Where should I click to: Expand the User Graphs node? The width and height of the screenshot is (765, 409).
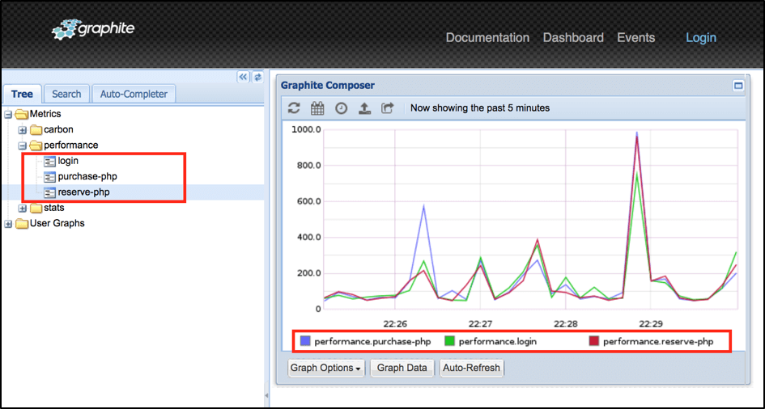click(8, 224)
